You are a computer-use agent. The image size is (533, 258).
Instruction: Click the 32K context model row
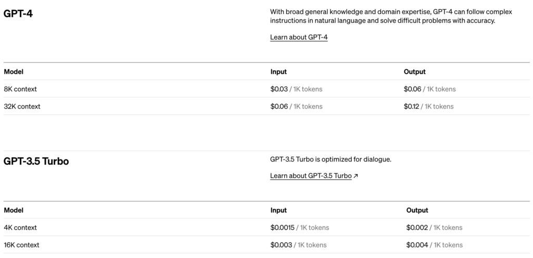(266, 106)
